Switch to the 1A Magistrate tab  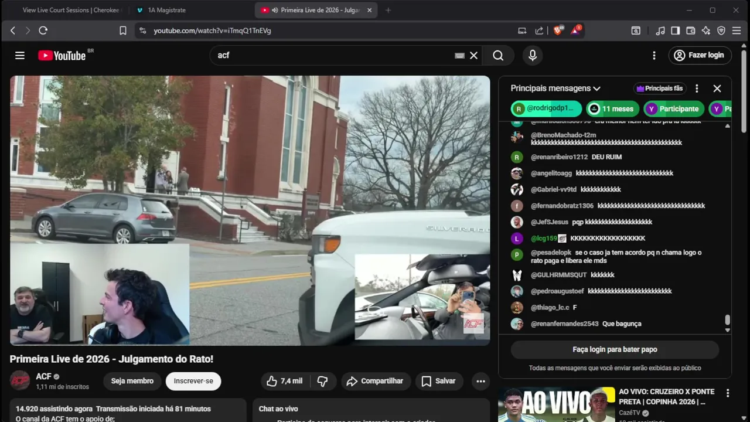pos(166,10)
